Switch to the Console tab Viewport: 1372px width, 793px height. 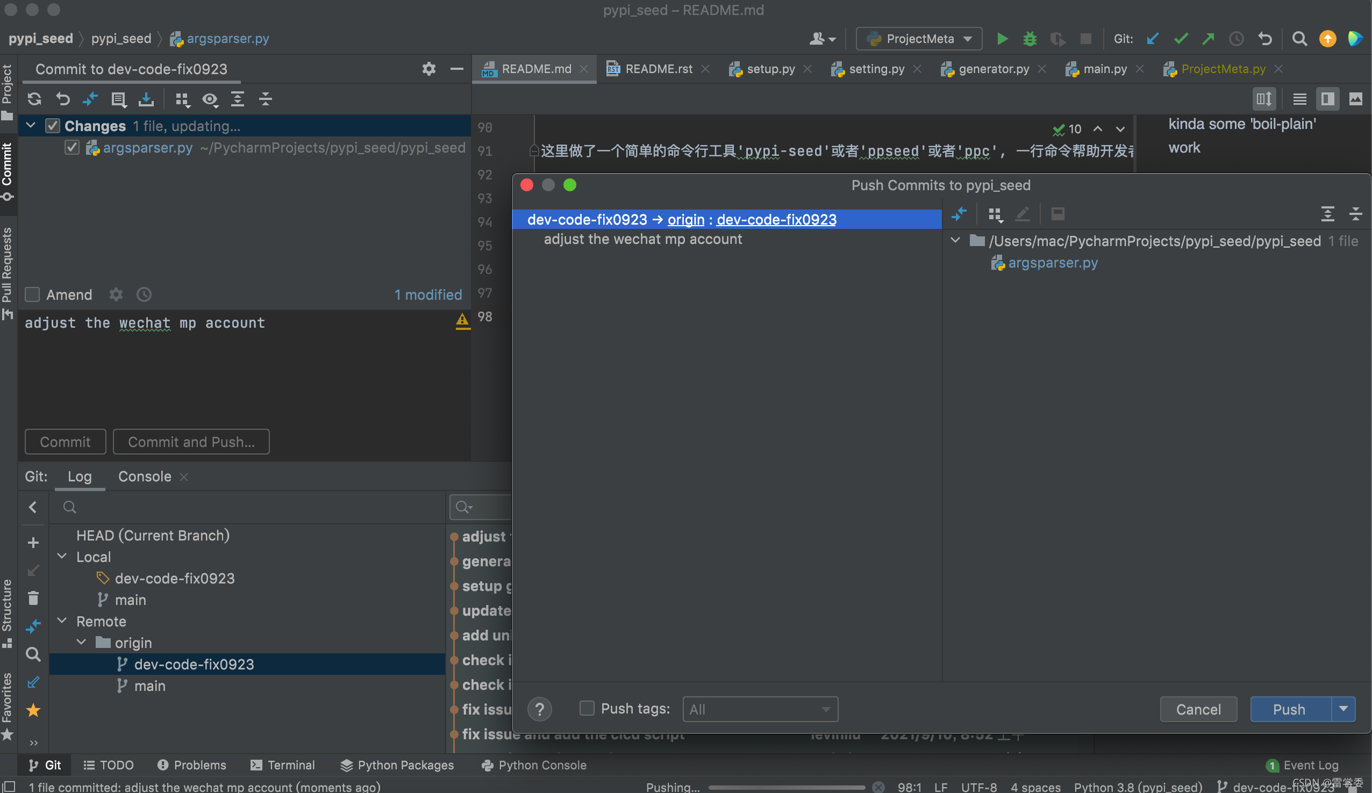point(144,476)
